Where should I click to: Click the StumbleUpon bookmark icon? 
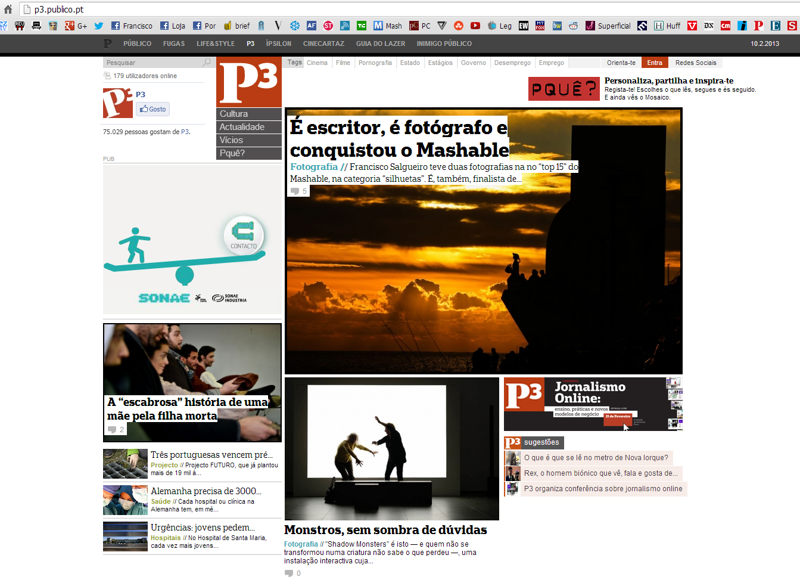(458, 26)
